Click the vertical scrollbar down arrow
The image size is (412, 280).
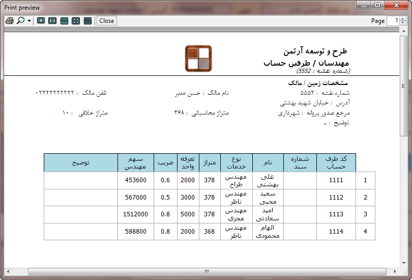[x=403, y=262]
